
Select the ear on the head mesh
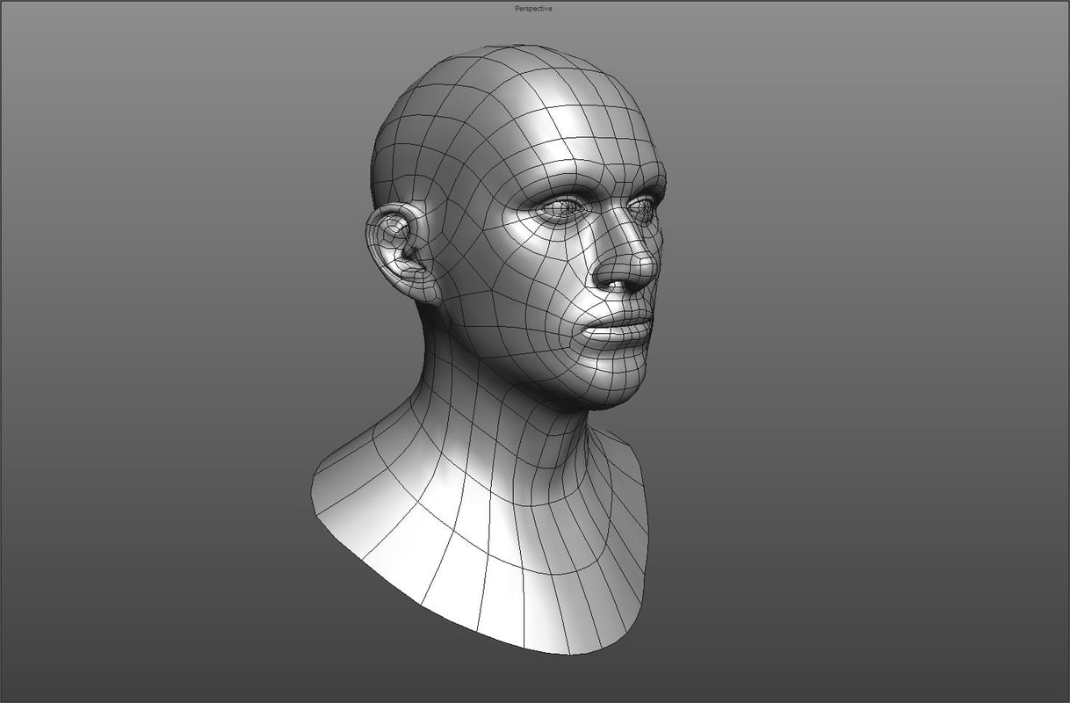pos(399,252)
